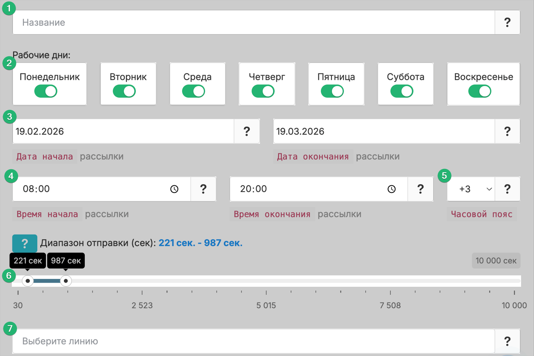
Task: Turn off the Воскресенье toggle
Action: (x=480, y=91)
